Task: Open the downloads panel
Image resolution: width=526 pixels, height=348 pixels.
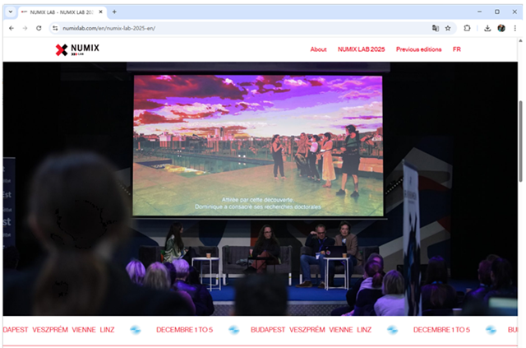Action: point(487,28)
